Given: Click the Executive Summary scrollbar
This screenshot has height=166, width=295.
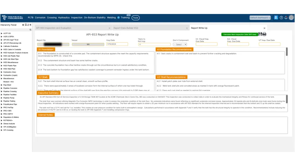Looking at the screenshot, I should pyautogui.click(x=287, y=99).
